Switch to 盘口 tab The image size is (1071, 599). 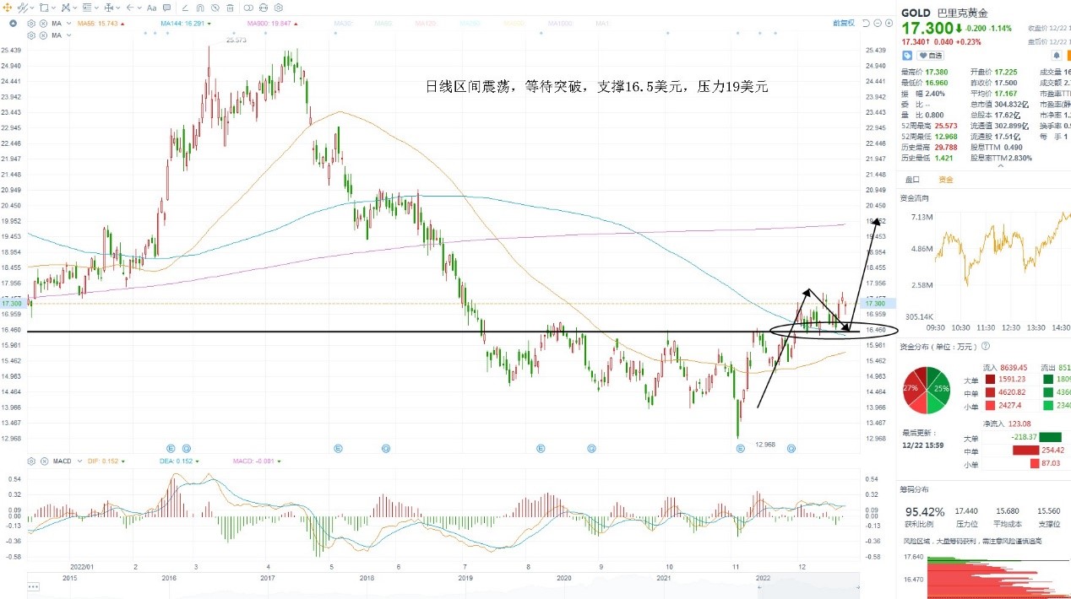pos(912,179)
